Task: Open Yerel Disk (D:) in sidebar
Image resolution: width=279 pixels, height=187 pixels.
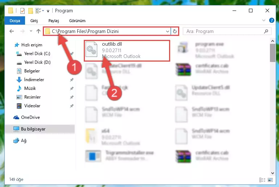Action: [37, 62]
